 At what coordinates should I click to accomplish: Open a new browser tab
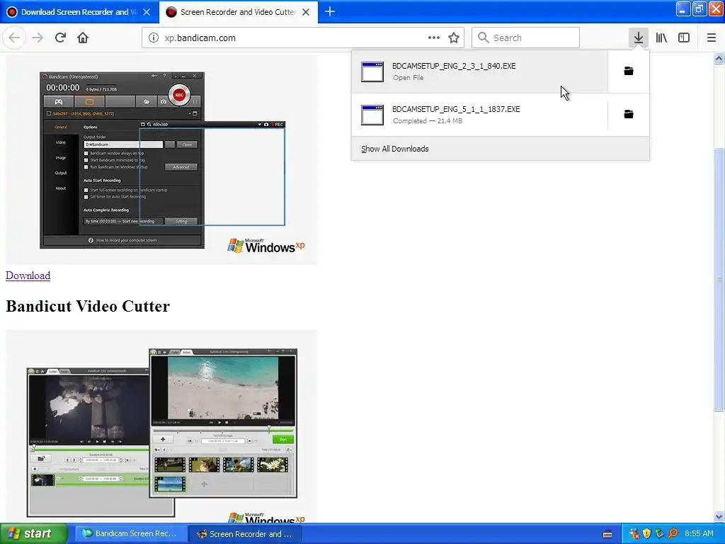pos(330,11)
